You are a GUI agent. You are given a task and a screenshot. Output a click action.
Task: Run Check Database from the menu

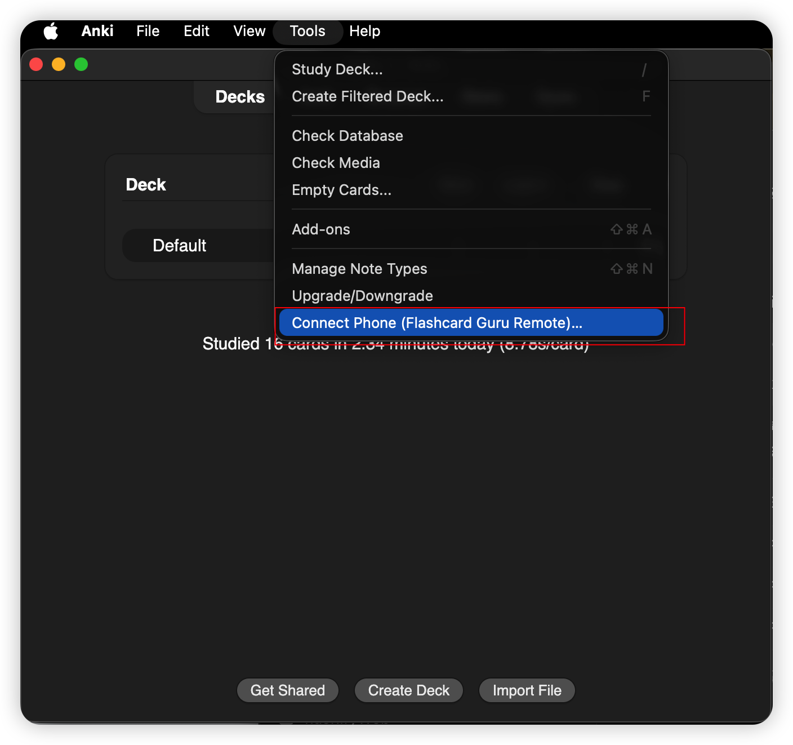coord(471,136)
